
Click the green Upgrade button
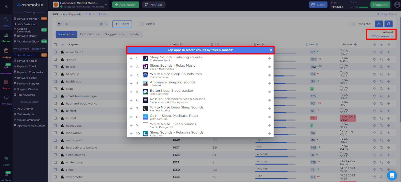380,5
